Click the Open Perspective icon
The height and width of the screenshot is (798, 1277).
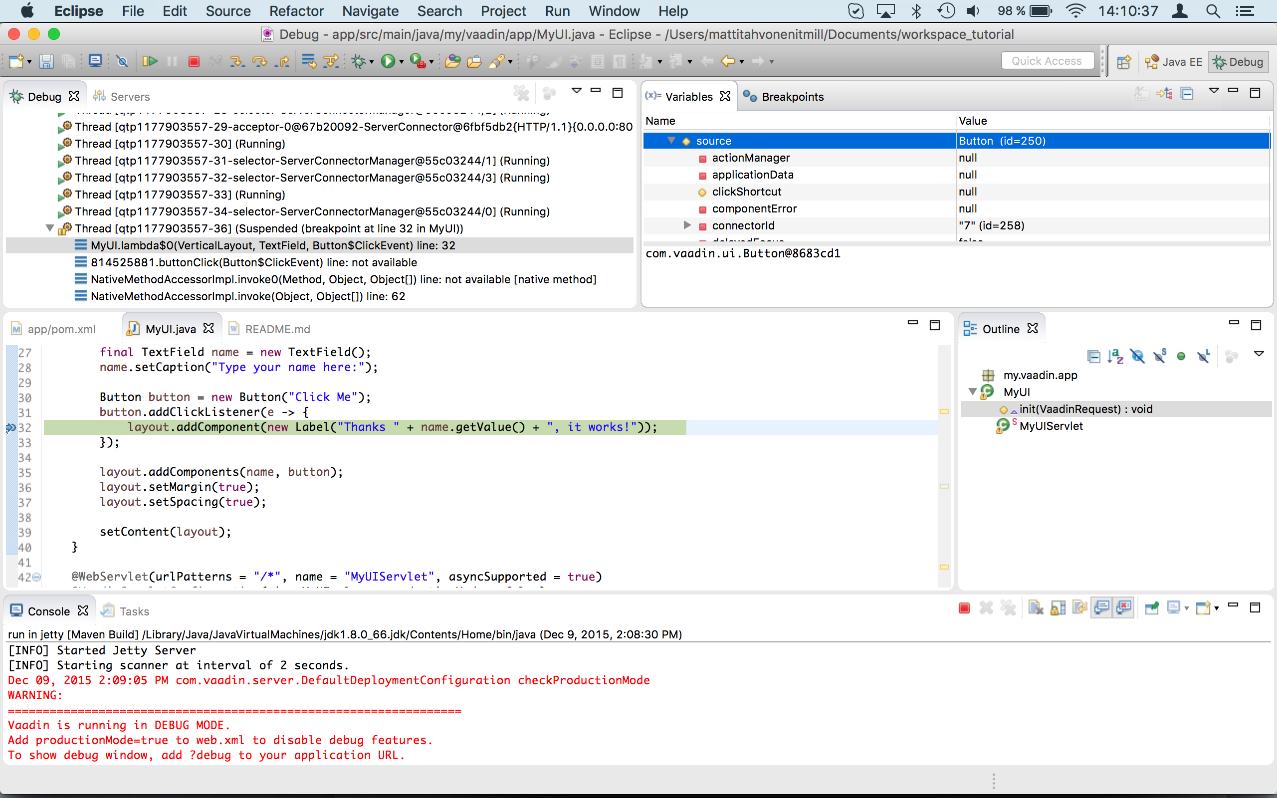coord(1124,62)
